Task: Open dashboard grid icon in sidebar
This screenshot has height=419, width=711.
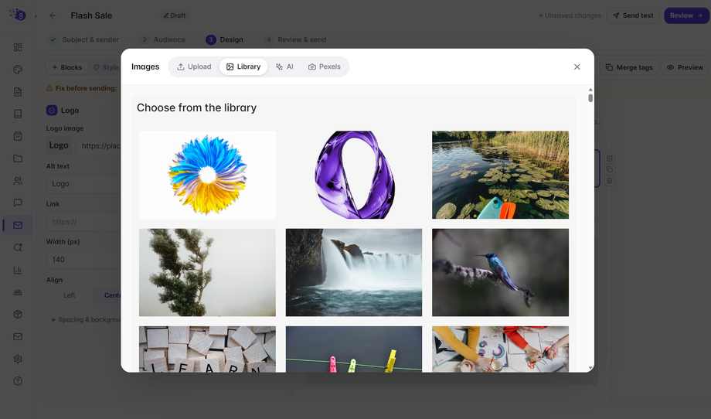Action: tap(18, 47)
